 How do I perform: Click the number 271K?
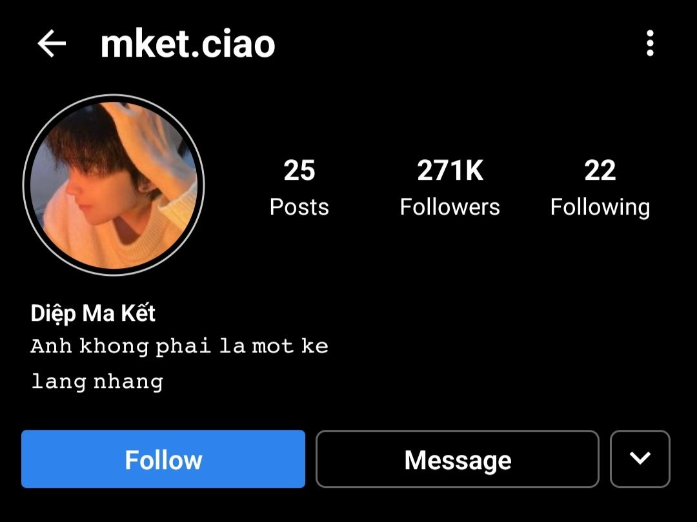(x=450, y=170)
